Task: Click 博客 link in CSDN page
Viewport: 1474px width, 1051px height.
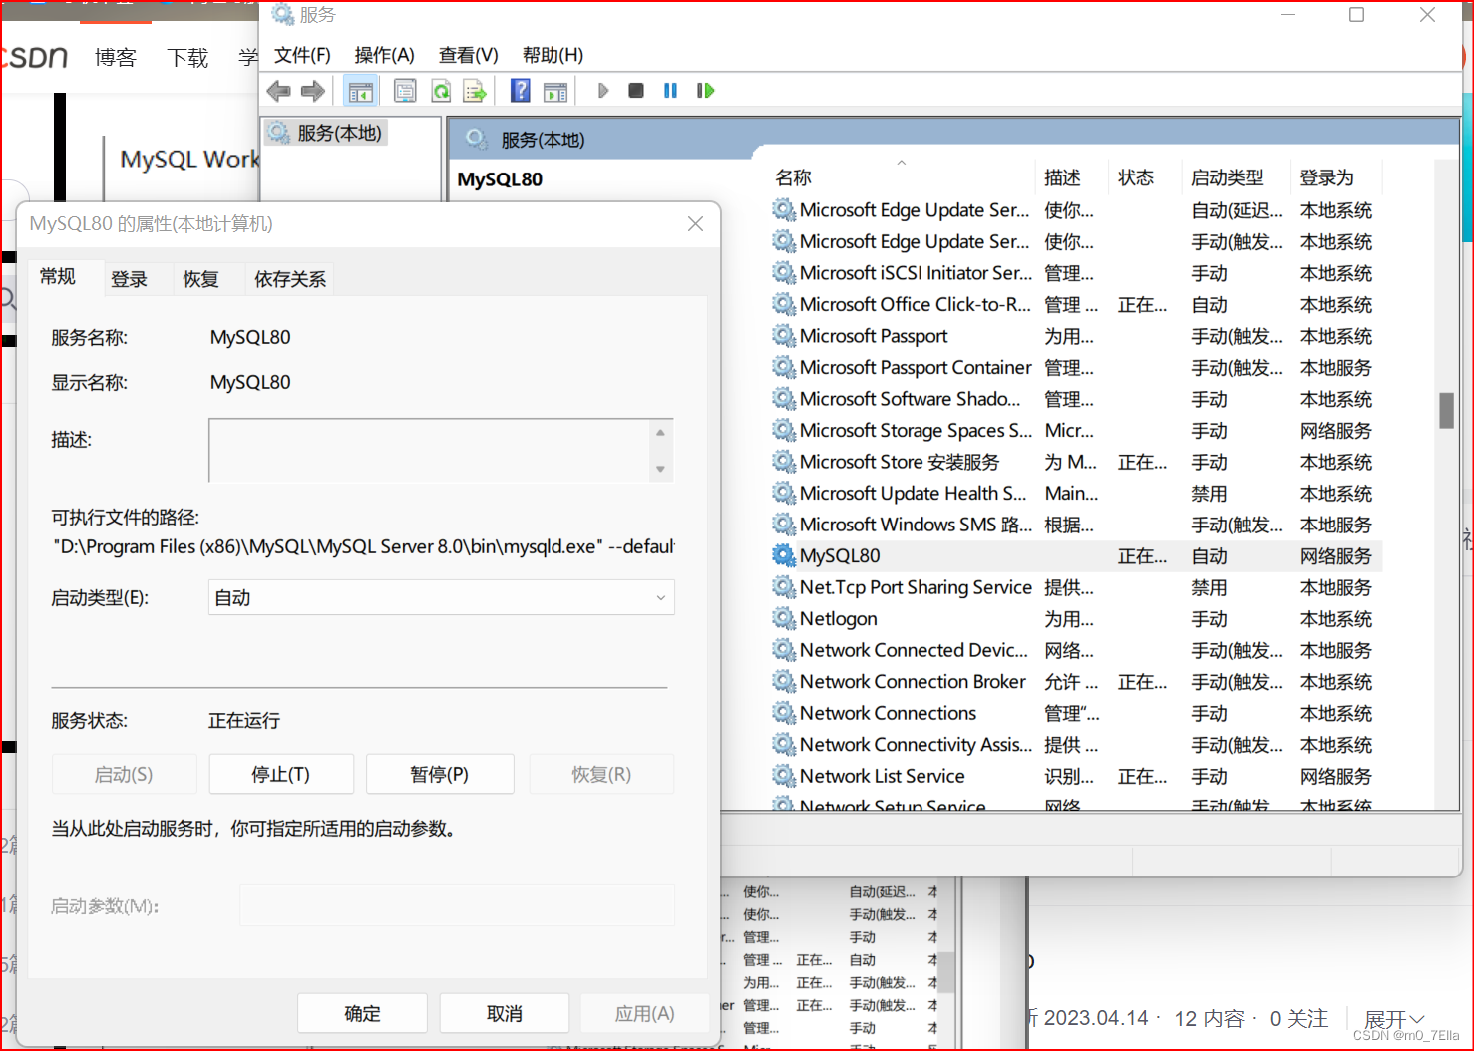Action: click(116, 58)
